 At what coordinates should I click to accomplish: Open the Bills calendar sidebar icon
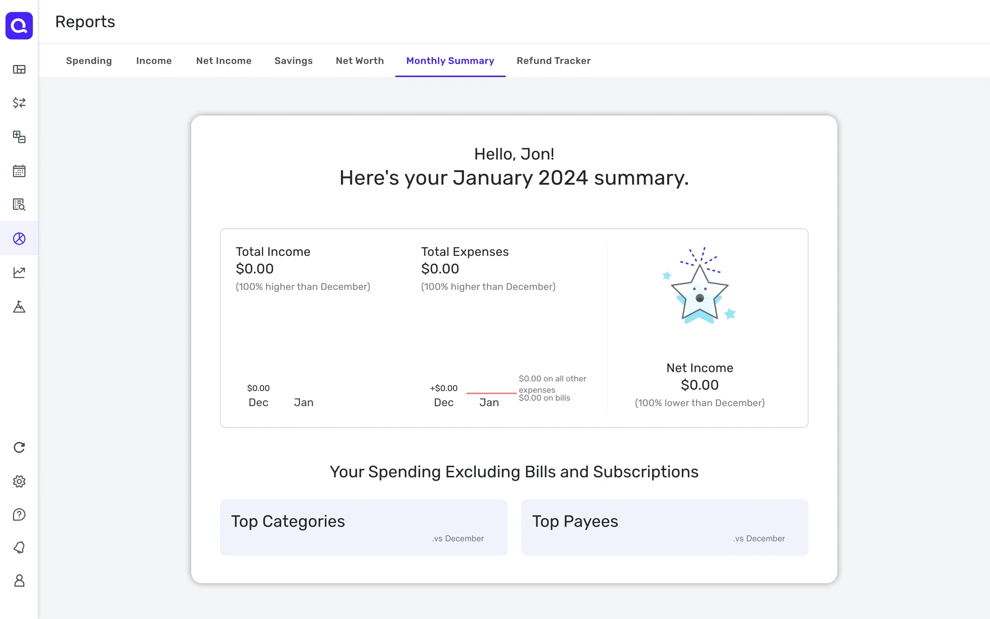pos(19,171)
